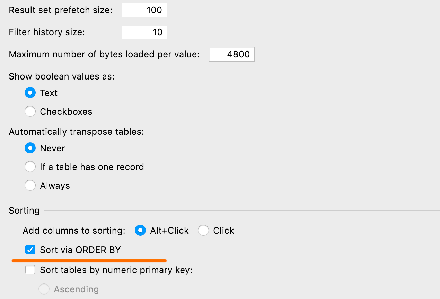
Task: Select the grayed-out Ascending radio button
Action: (x=44, y=289)
